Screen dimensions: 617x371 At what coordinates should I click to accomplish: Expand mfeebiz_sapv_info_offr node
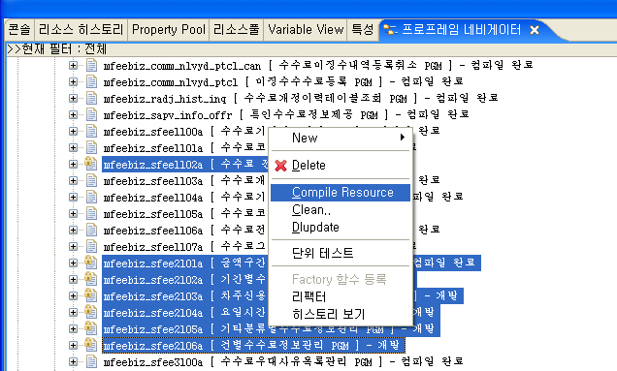coord(73,114)
